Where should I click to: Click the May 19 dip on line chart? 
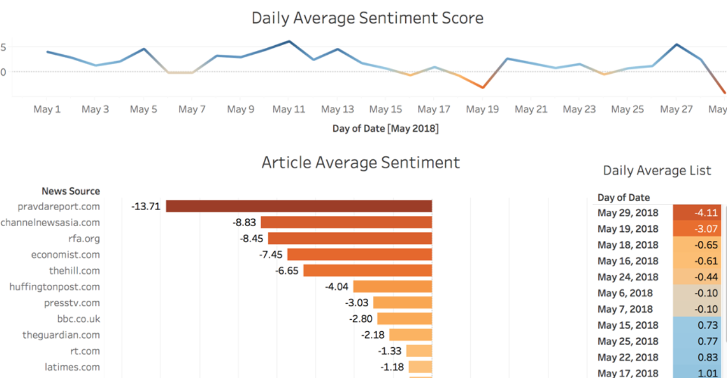point(483,87)
